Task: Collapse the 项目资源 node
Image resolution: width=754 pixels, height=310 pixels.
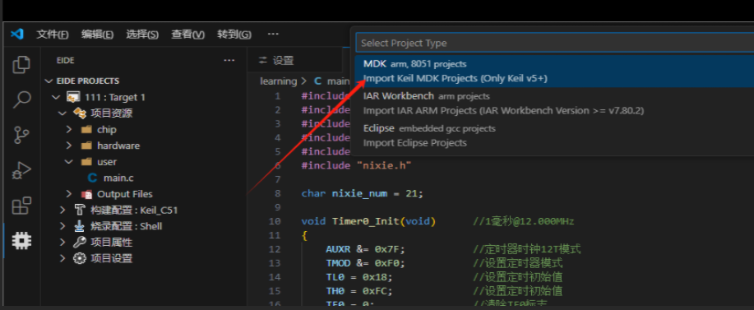Action: click(62, 113)
